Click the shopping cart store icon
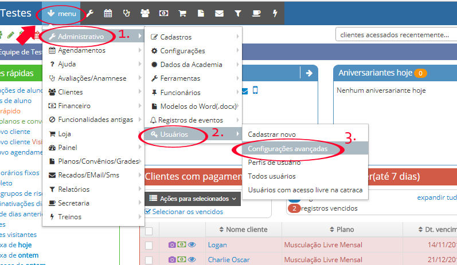 click(182, 13)
